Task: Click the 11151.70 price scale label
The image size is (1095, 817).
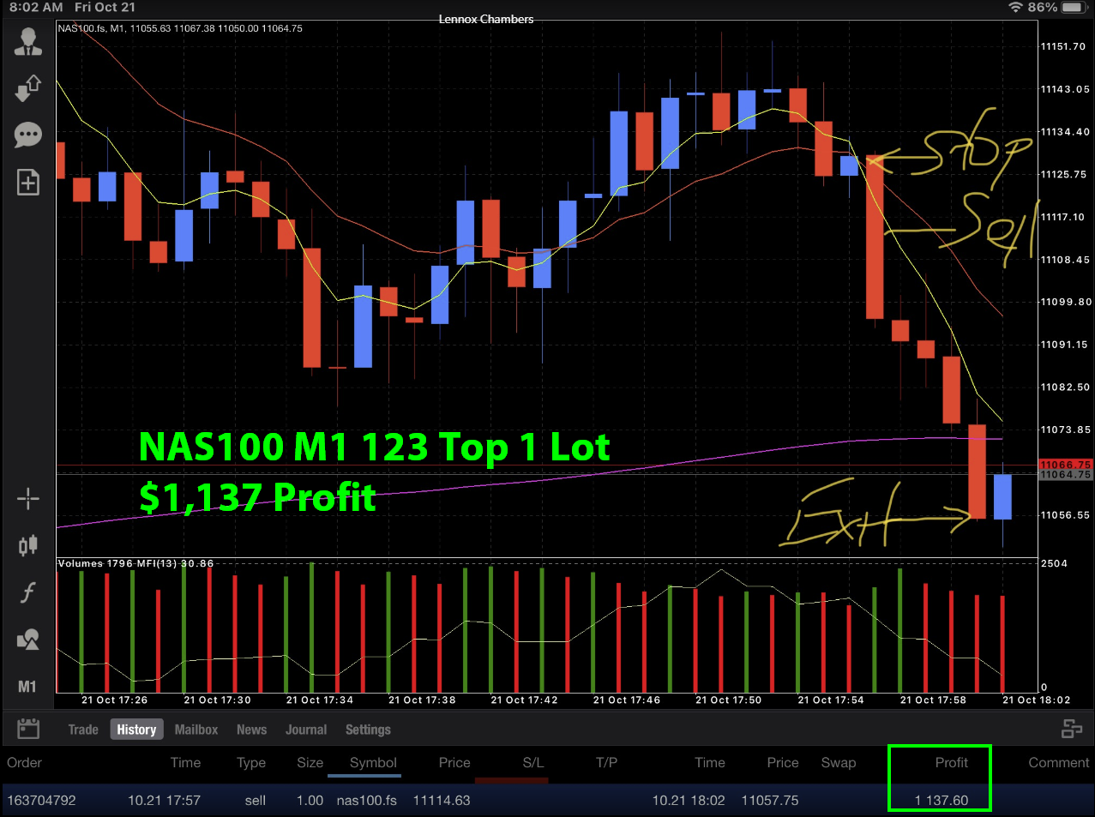Action: 1063,46
